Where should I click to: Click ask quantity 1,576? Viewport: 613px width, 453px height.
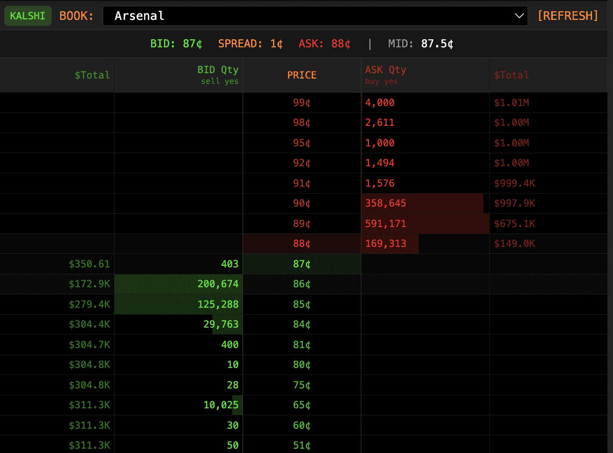[x=380, y=183]
